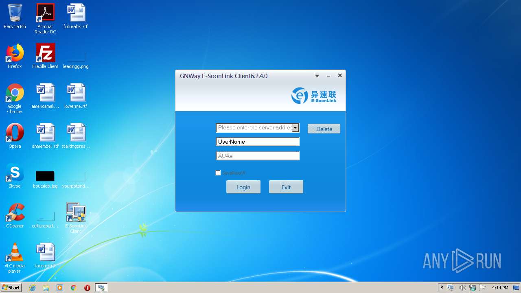Click the E-SoonLink logo in dialog

[x=314, y=96]
